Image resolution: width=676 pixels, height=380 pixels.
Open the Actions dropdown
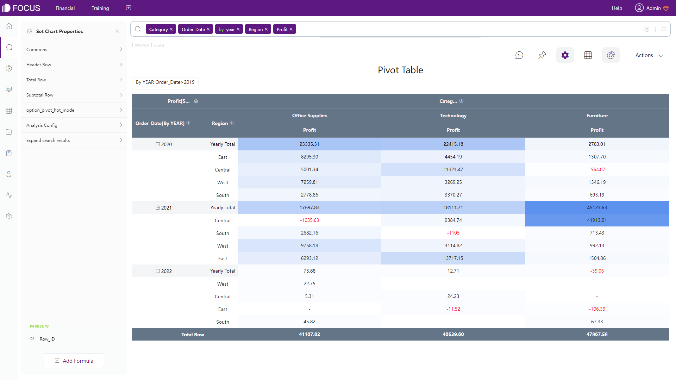[x=649, y=55]
